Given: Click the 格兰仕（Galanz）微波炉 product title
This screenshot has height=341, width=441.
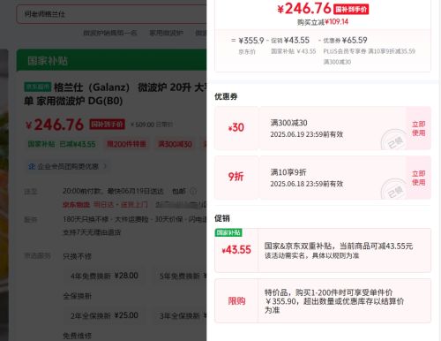Looking at the screenshot, I should (x=116, y=94).
